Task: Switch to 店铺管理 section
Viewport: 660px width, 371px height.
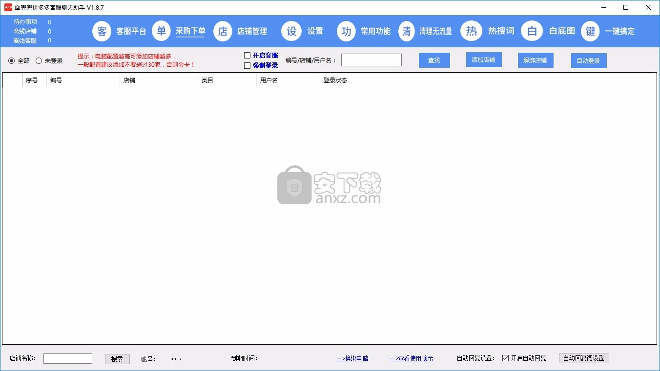Action: coord(252,31)
